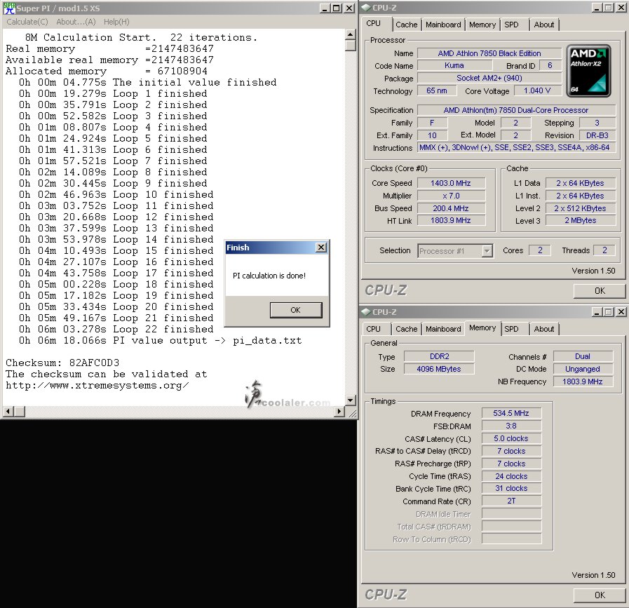Click the memory Size value 4096 MBytes

(x=439, y=369)
